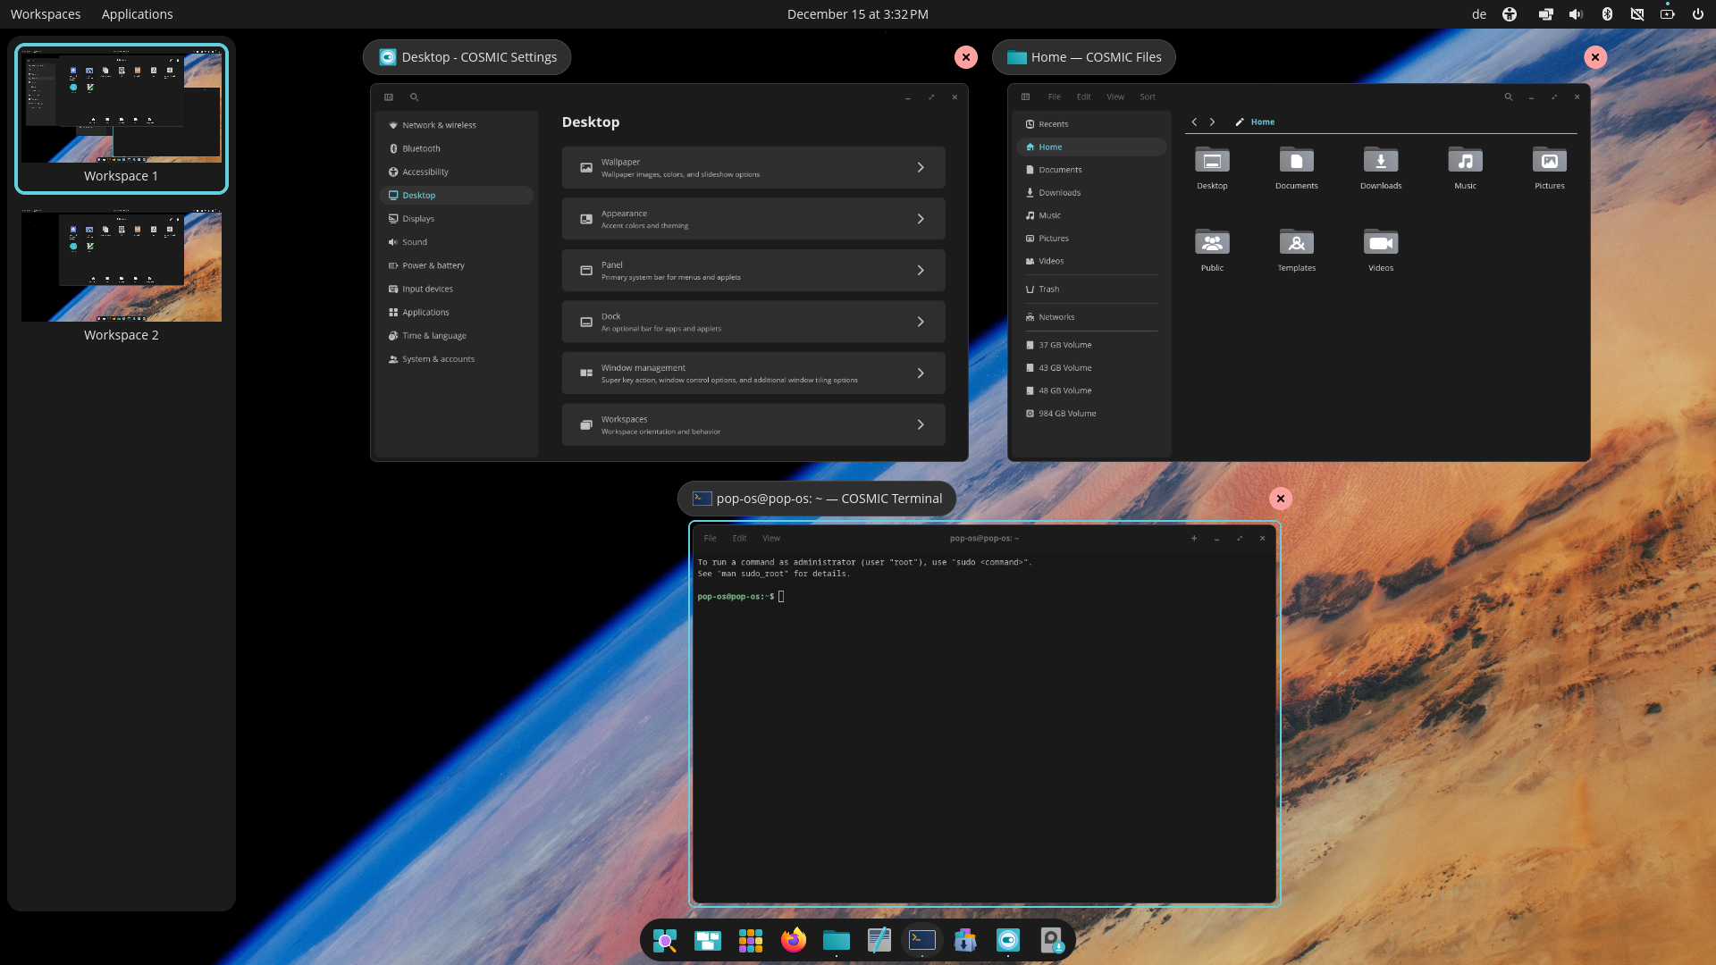Open the Applications menu in top panel
1716x965 pixels.
click(x=137, y=14)
